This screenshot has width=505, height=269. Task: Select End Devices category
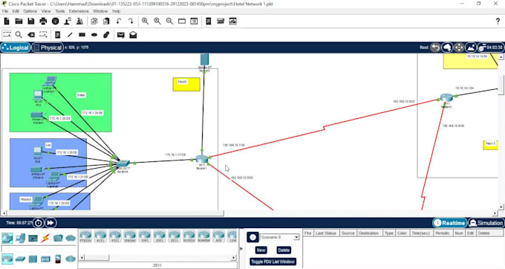[20, 238]
